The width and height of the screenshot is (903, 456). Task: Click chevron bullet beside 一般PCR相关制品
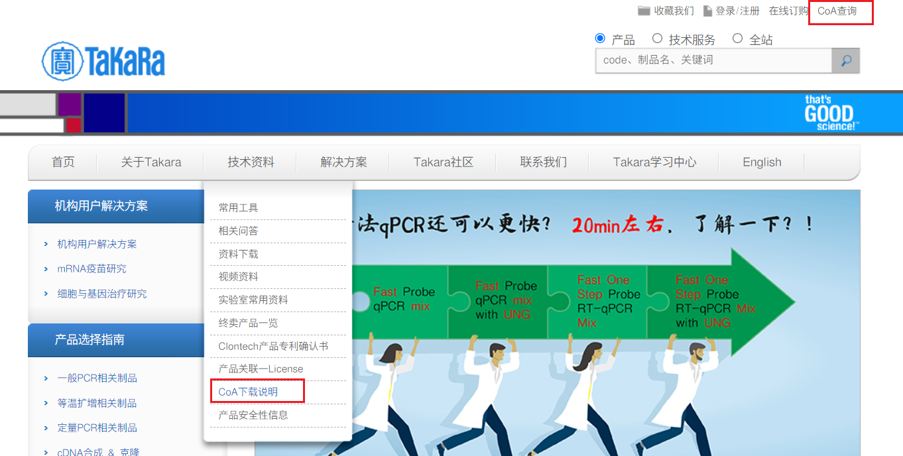tap(46, 378)
